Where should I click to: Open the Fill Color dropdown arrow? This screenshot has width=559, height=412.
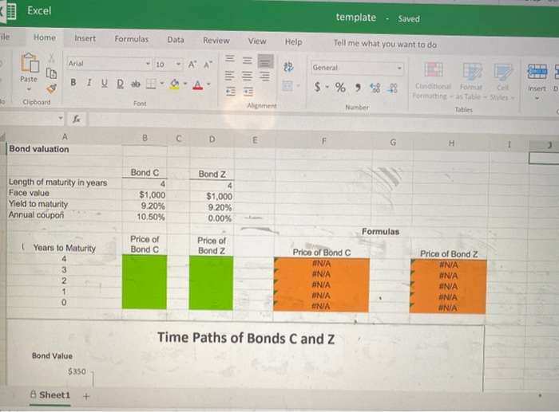pyautogui.click(x=185, y=84)
